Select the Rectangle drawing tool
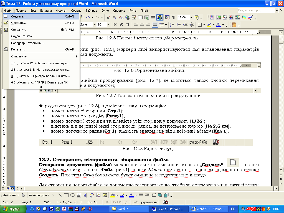This screenshot has width=284, height=213. point(66,195)
